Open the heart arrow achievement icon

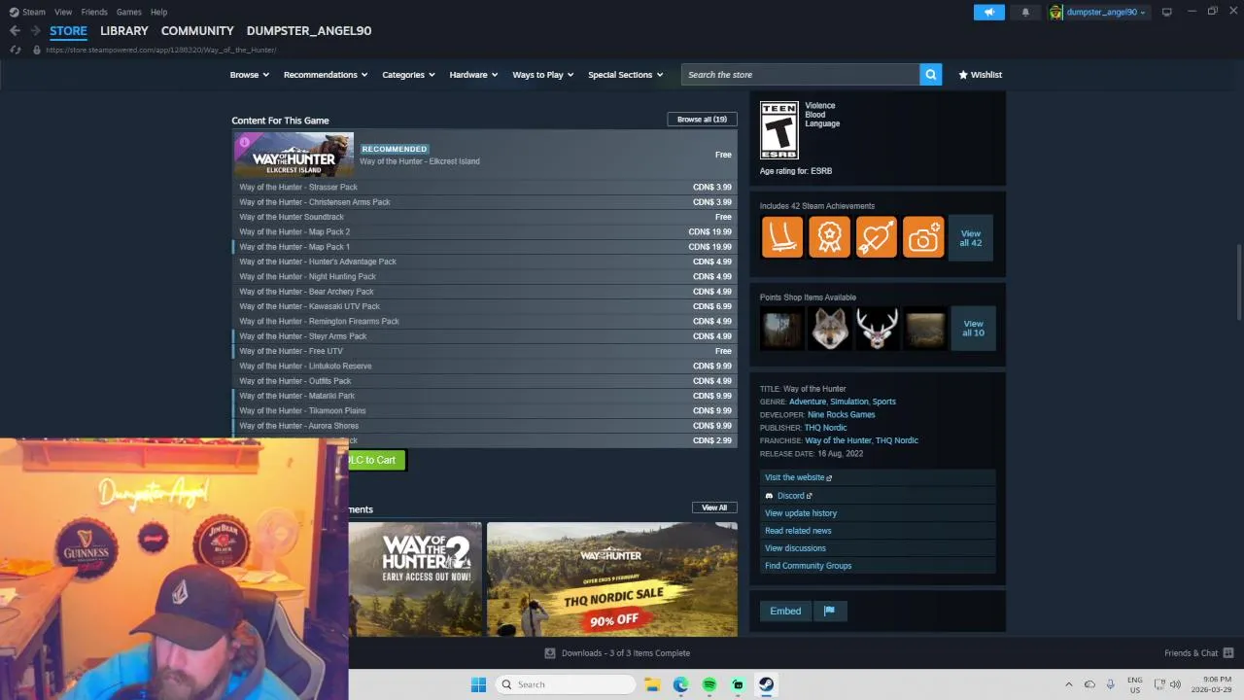877,237
